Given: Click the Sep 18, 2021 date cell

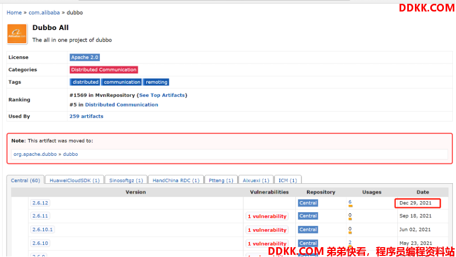Looking at the screenshot, I should (415, 216).
